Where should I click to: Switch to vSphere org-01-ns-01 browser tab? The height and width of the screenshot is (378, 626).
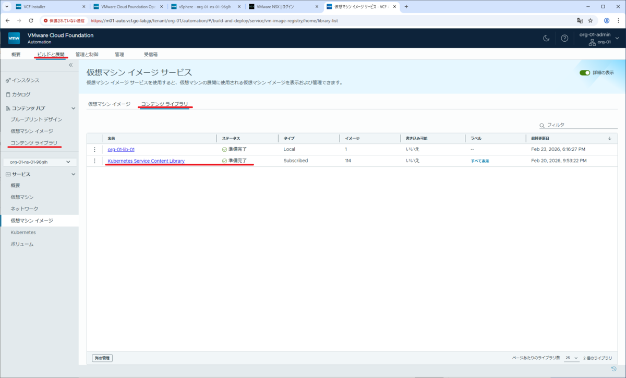pyautogui.click(x=207, y=7)
